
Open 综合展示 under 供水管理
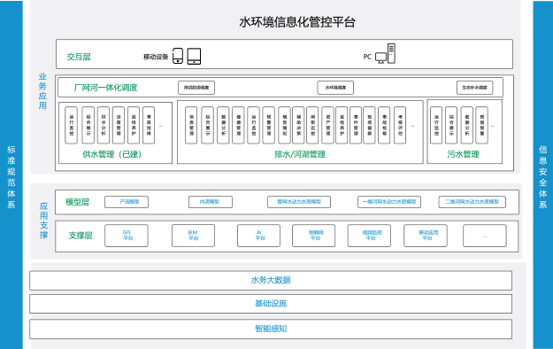coord(88,125)
